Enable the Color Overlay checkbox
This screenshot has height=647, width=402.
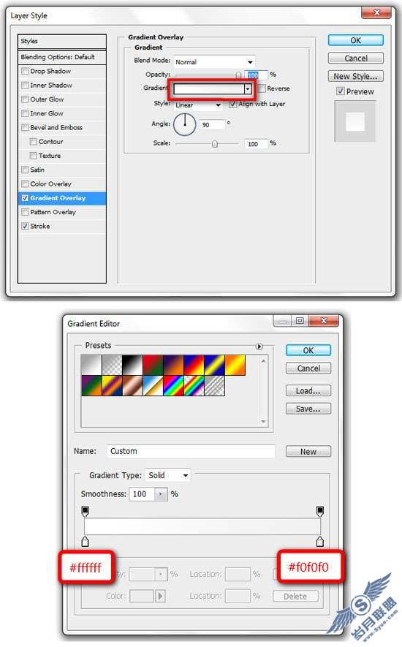click(25, 183)
